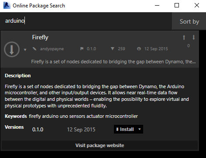Upvote the Firefly package with the up arrow

(x=184, y=38)
